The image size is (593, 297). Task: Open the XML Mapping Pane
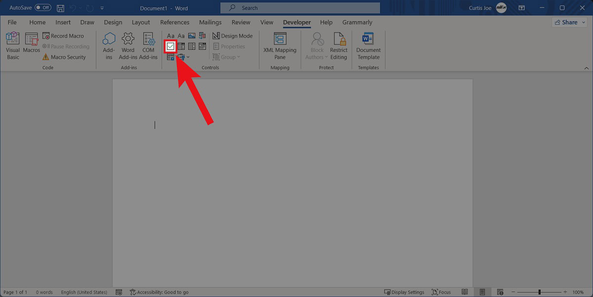click(x=280, y=46)
